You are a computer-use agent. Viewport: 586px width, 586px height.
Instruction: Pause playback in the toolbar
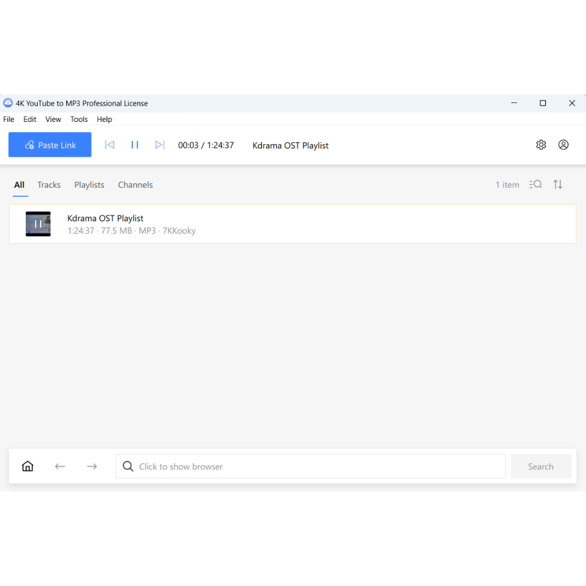click(x=134, y=145)
